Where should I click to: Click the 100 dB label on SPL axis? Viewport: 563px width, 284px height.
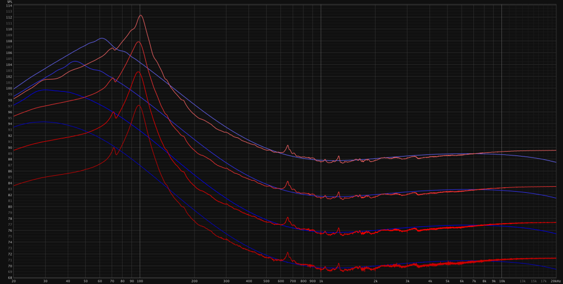coord(9,88)
